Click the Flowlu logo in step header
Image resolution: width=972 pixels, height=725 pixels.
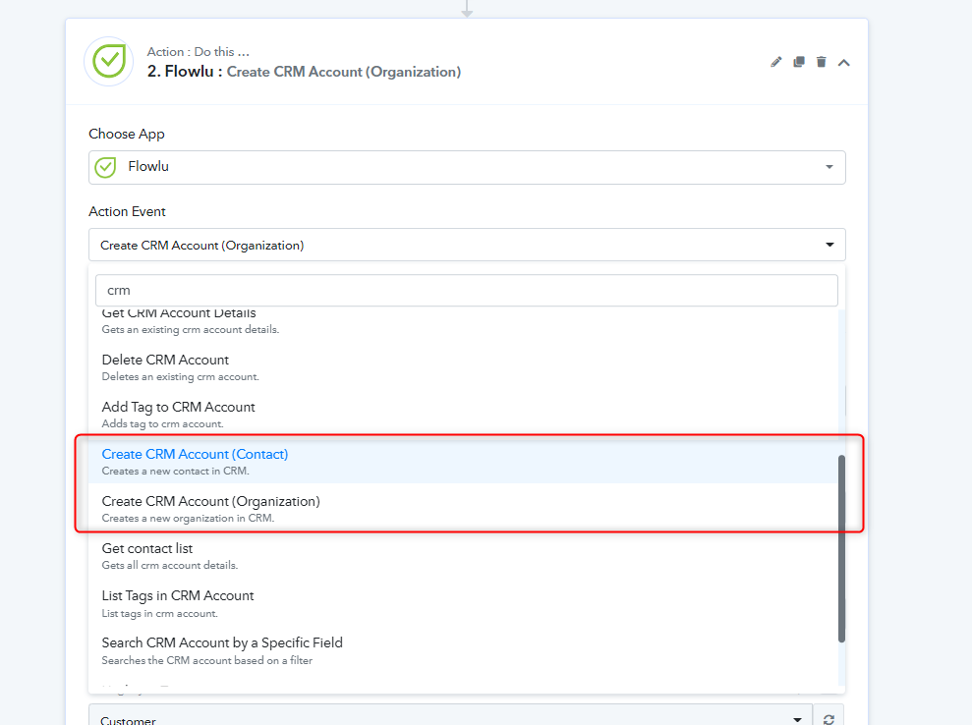click(x=109, y=61)
